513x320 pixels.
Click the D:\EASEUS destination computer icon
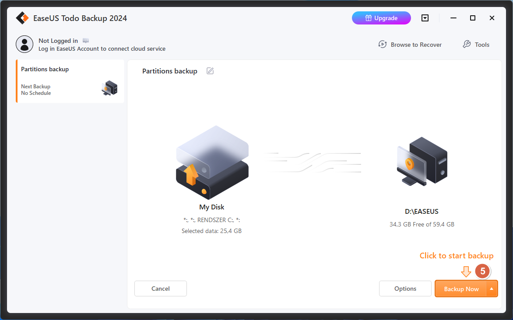pos(422,161)
